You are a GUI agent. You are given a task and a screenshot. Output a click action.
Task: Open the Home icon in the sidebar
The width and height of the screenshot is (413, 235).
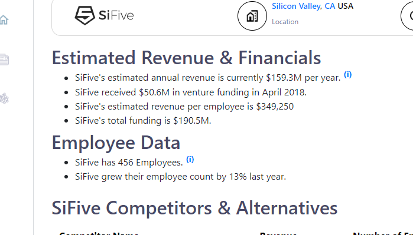(4, 19)
